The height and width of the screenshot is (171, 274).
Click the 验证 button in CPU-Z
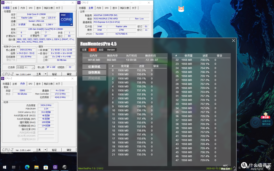pyautogui.click(x=54, y=74)
